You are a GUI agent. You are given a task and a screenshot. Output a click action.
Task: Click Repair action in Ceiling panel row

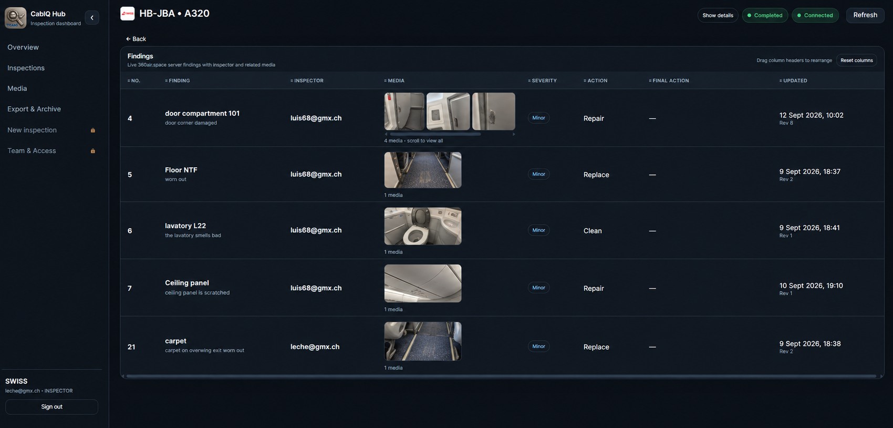pos(594,289)
